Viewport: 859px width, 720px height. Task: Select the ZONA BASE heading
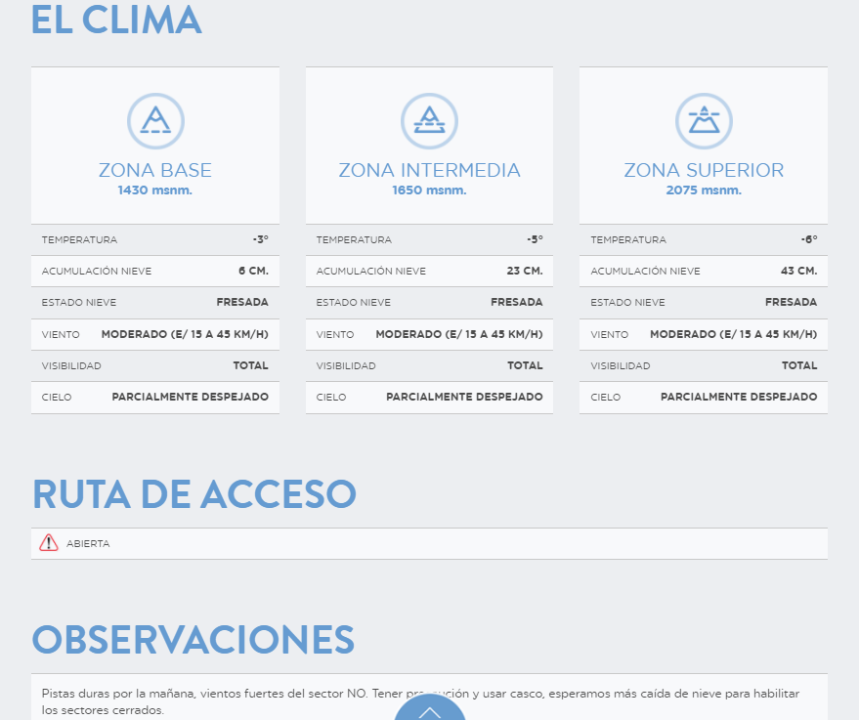pos(155,170)
